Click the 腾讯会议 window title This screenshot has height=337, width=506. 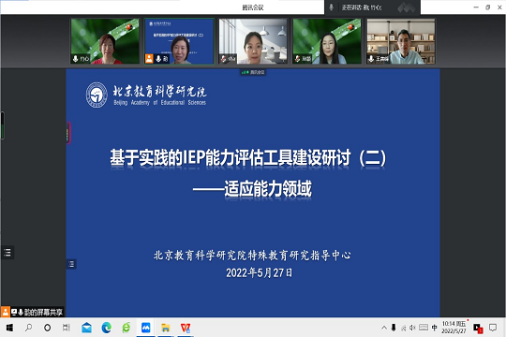[253, 7]
